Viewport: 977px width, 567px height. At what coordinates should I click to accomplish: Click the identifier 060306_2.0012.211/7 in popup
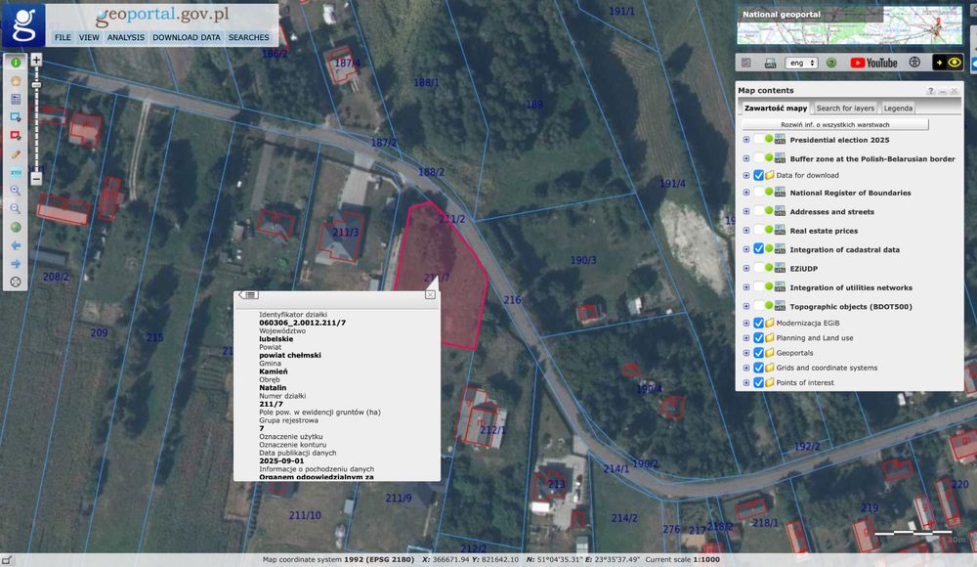(x=302, y=323)
